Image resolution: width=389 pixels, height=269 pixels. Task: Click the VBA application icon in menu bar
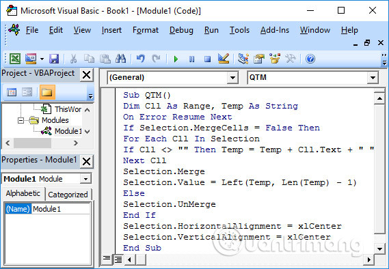click(14, 30)
